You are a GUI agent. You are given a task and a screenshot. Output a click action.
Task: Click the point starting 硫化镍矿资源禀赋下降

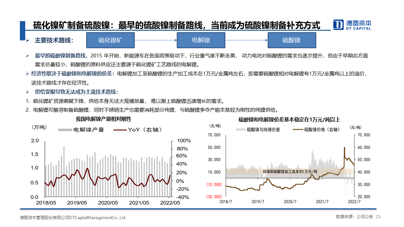coord(129,101)
